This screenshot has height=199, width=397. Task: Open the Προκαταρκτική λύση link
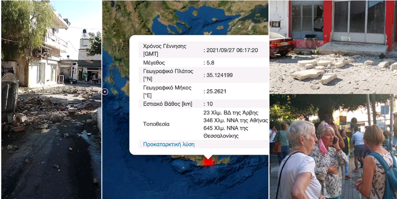pos(168,145)
